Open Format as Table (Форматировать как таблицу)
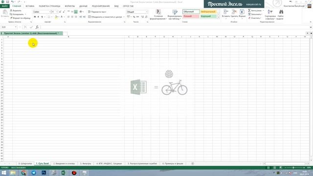 tap(175, 14)
